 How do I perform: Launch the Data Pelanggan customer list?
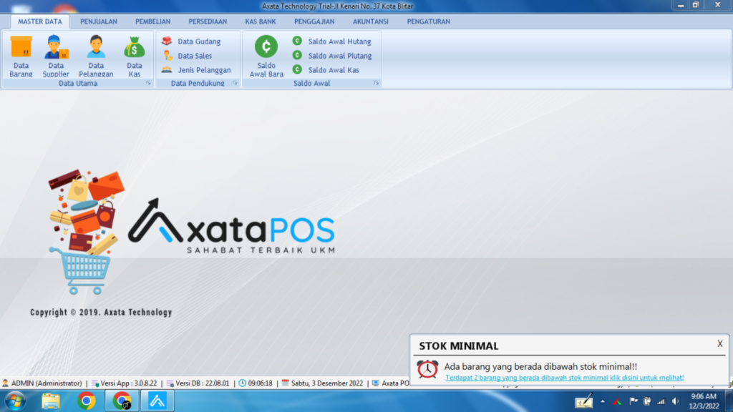click(96, 56)
